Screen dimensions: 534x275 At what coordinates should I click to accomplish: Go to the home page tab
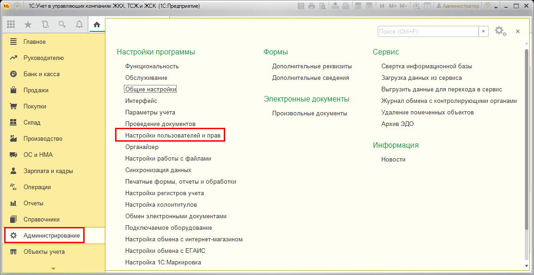point(97,24)
